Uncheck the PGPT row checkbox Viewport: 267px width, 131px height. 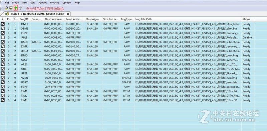click(x=3, y=33)
